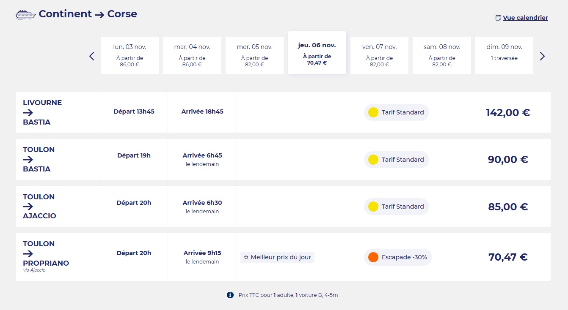
Task: Click the ferry ship icon beside Continent
Action: pyautogui.click(x=25, y=15)
